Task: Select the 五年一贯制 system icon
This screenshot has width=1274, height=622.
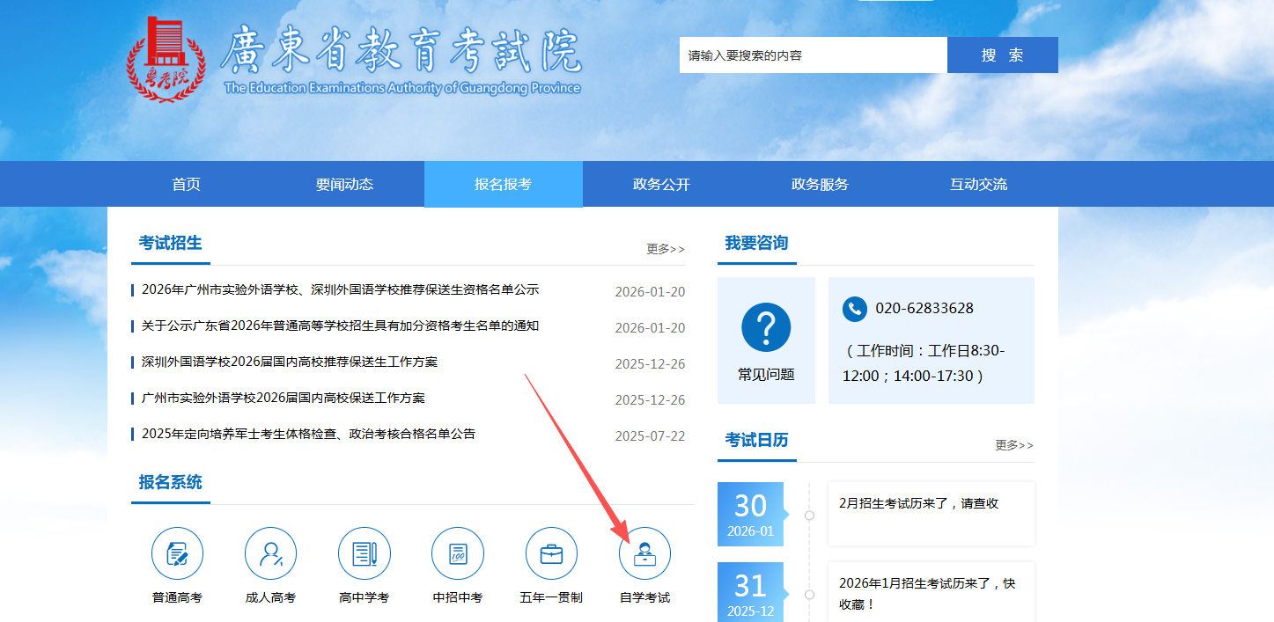Action: (550, 552)
